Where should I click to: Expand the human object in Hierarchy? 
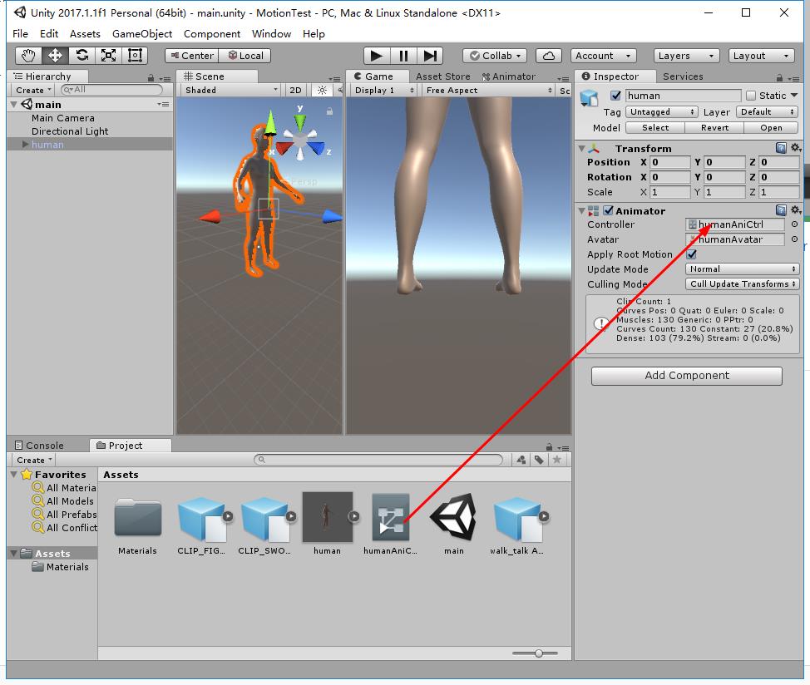(x=25, y=145)
